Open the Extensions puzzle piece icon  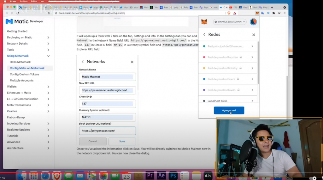(x=273, y=13)
